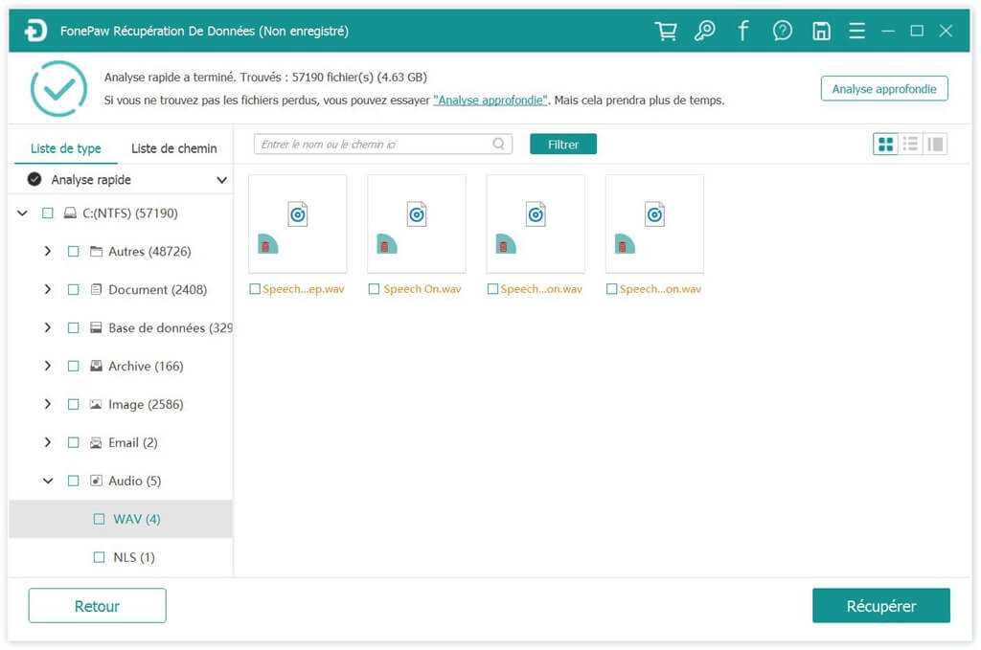Check the NLS (1) checkbox

[x=99, y=557]
